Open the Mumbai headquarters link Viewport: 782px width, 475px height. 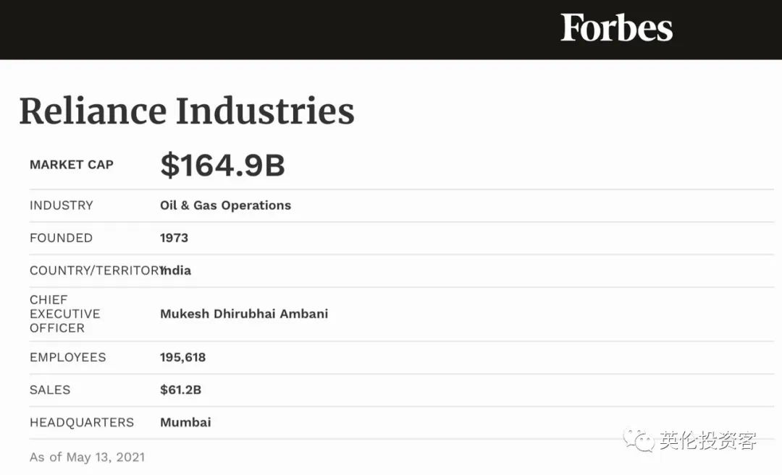tap(185, 422)
